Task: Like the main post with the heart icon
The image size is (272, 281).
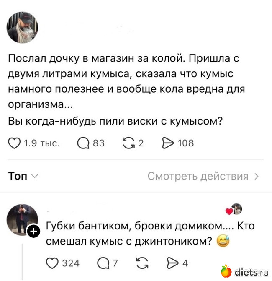Action: [14, 143]
